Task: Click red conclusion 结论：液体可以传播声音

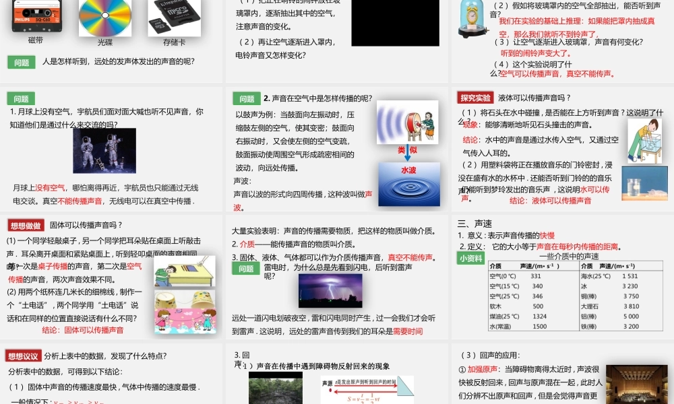Action: (551, 201)
